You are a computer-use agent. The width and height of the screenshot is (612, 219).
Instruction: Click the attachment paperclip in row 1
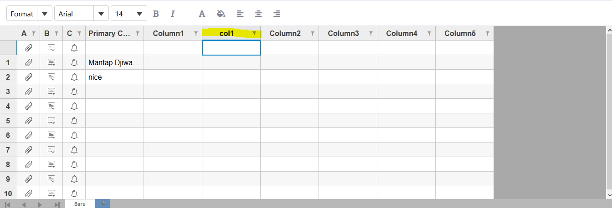(29, 62)
